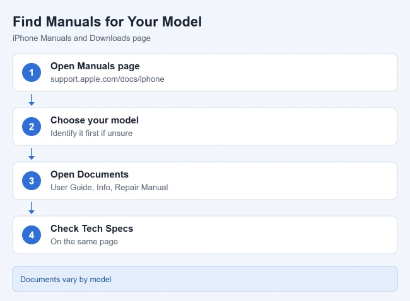410x301 pixels.
Task: Open the support.apple.com/docs/iphone URL text
Action: point(107,79)
